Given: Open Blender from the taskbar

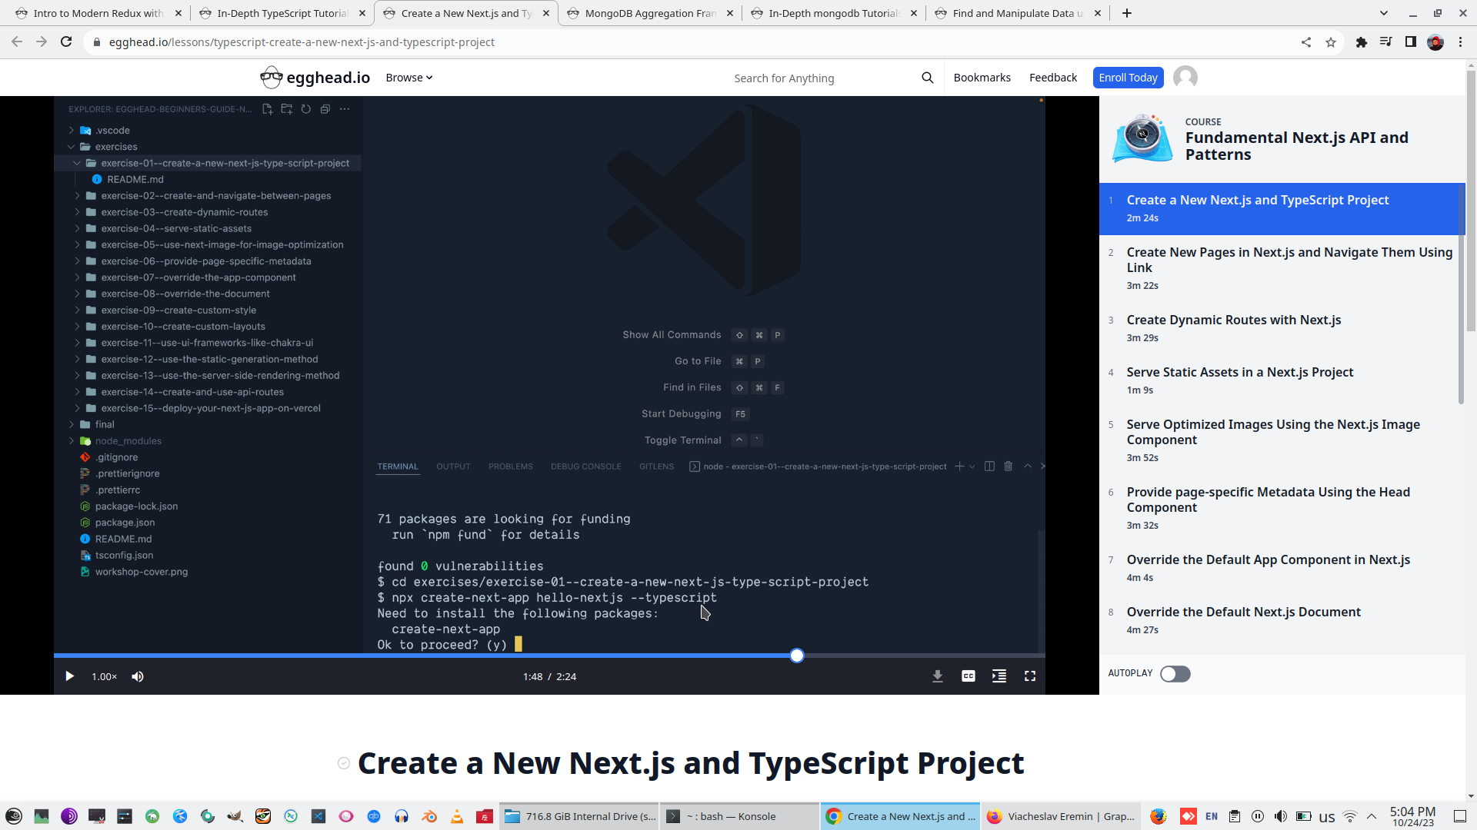Looking at the screenshot, I should tap(429, 816).
